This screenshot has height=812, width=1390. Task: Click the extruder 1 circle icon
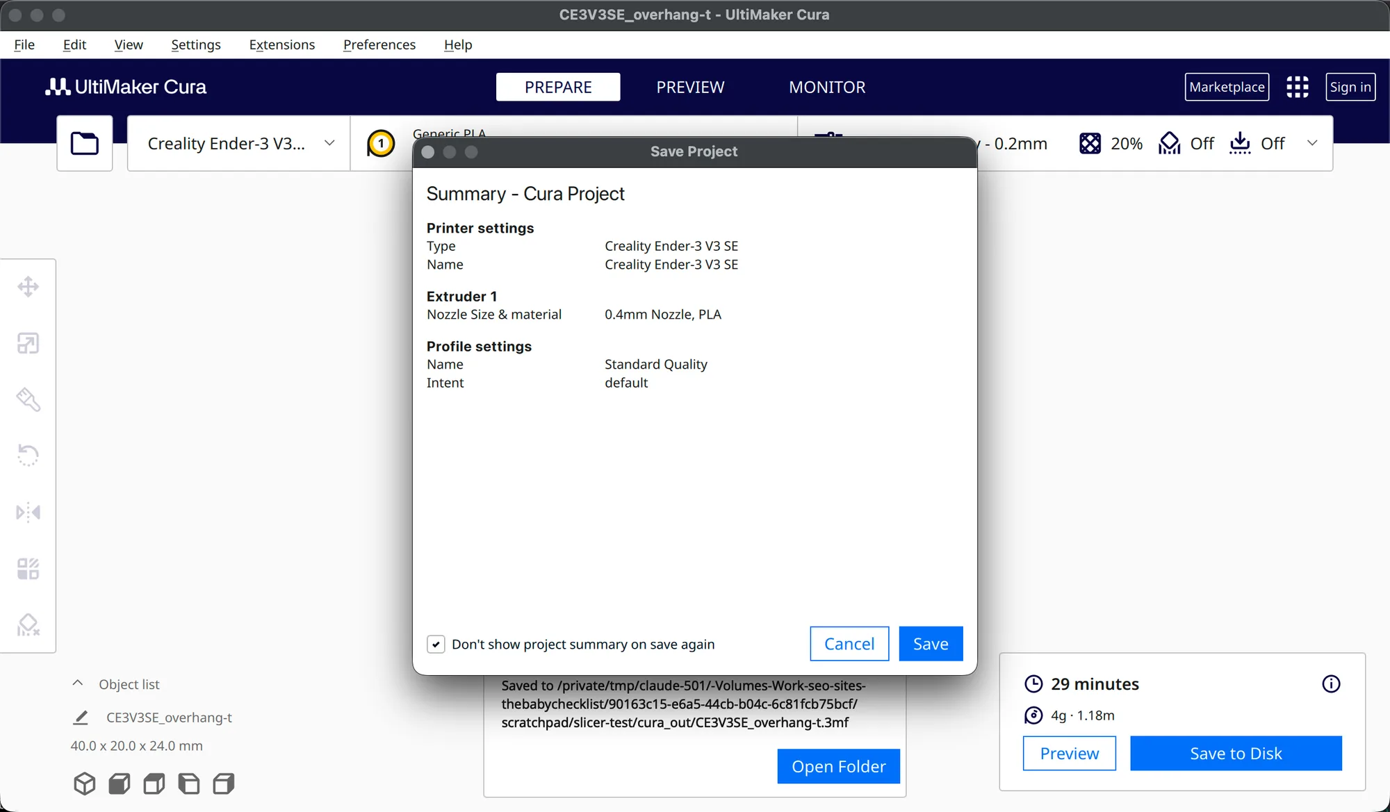tap(381, 143)
